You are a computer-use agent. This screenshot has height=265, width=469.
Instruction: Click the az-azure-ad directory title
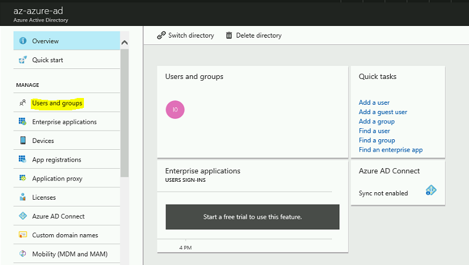point(38,10)
